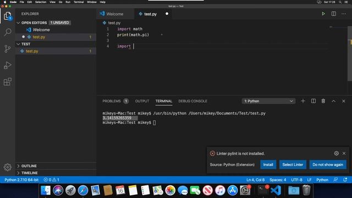
Task: Install the pylint linter
Action: coord(268,164)
